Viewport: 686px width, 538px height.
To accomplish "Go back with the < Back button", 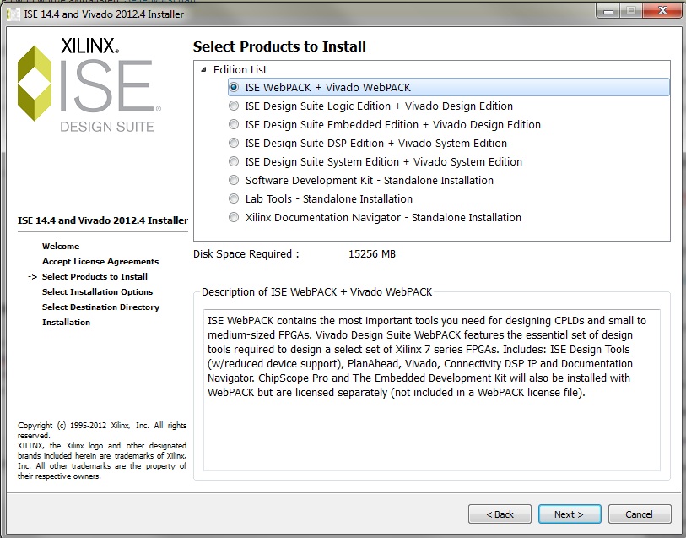I will tap(500, 514).
